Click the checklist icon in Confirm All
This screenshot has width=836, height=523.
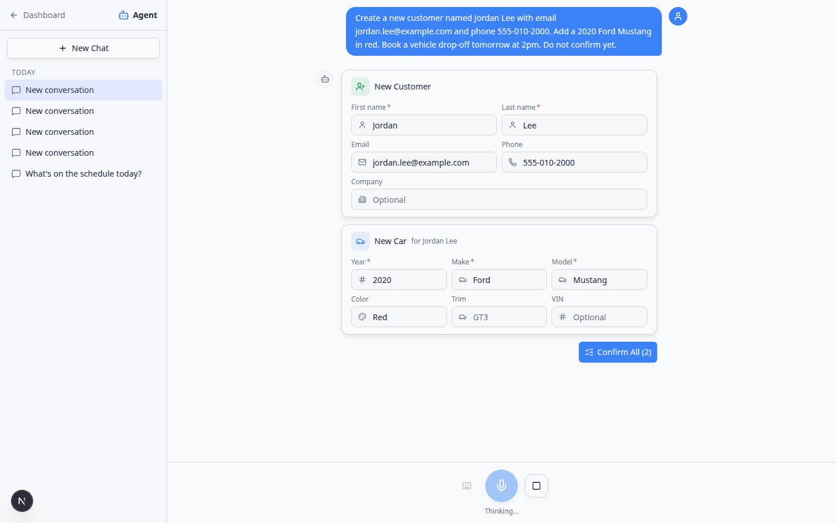tap(589, 352)
